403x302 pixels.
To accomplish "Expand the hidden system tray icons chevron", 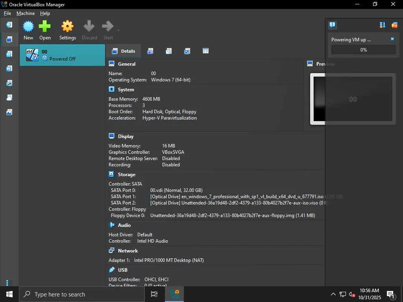I will coord(333,294).
